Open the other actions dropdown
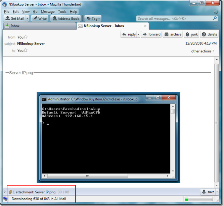This screenshot has width=223, height=206. click(x=203, y=51)
